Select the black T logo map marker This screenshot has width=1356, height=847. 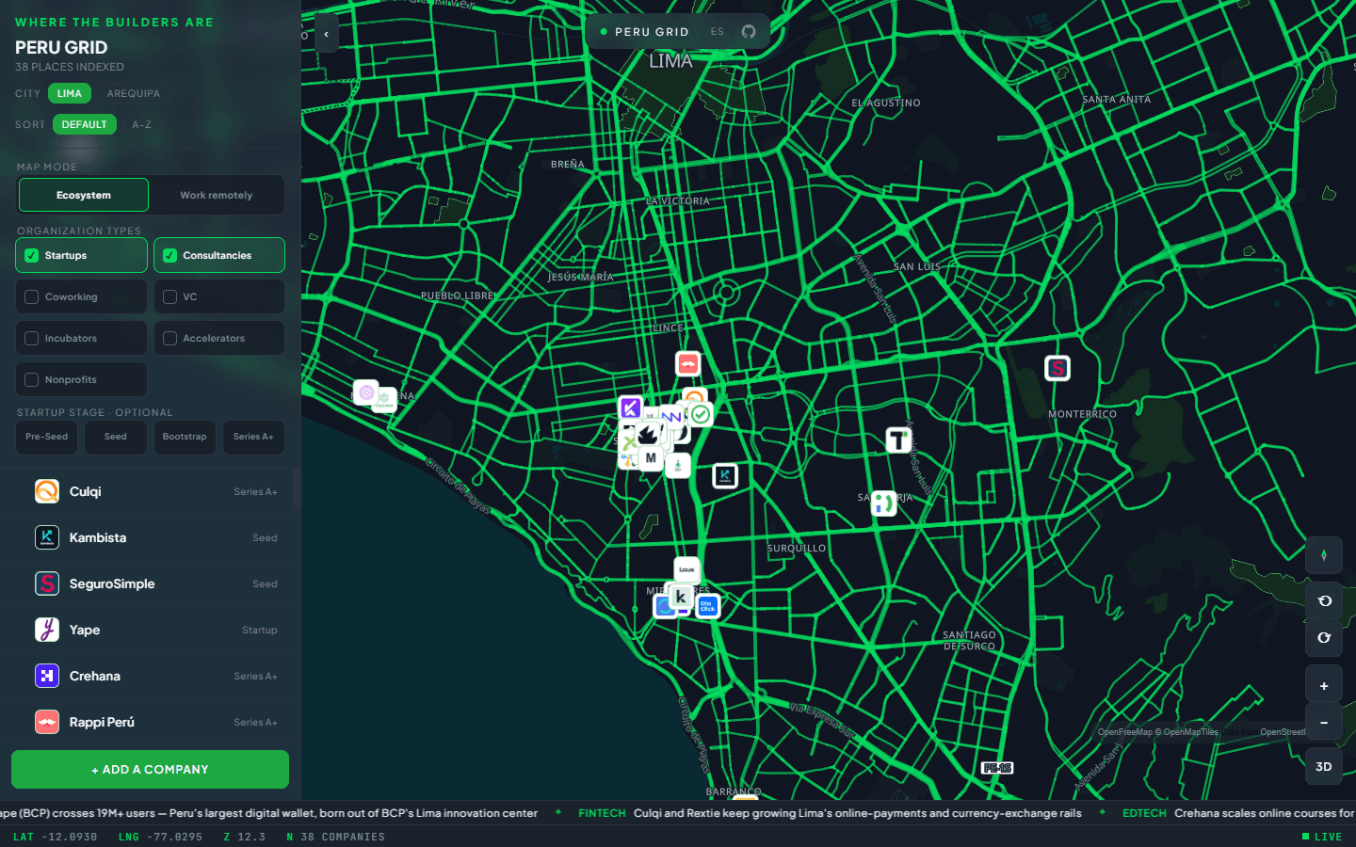tap(898, 439)
